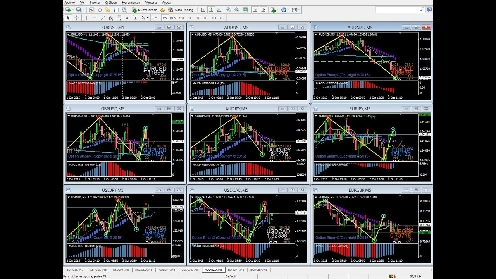This screenshot has height=279, width=496.
Task: Set timeframe to M5
Action: pyautogui.click(x=165, y=18)
